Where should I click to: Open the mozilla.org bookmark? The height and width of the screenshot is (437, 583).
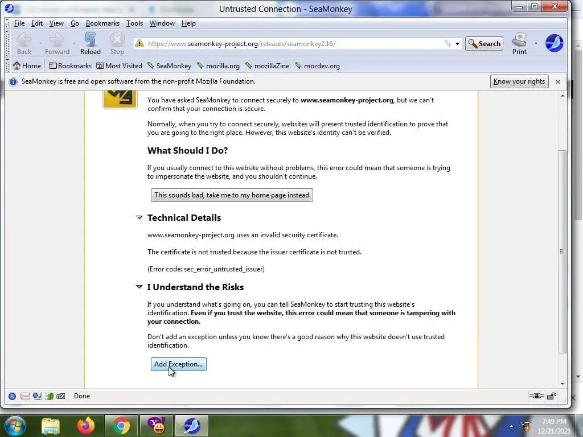(219, 66)
